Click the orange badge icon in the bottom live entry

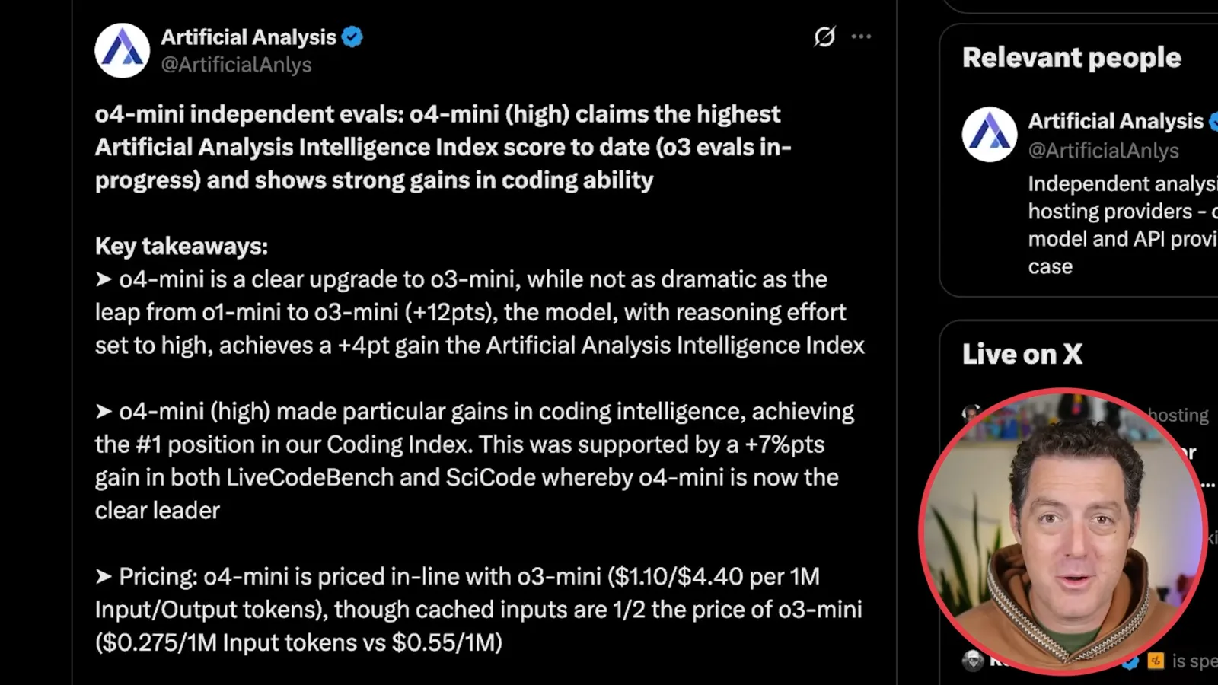point(1156,661)
